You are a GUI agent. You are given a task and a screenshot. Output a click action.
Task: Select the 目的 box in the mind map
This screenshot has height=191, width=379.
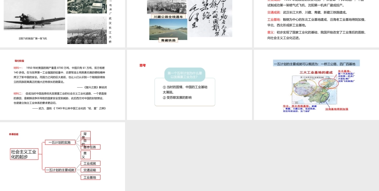[86, 142]
